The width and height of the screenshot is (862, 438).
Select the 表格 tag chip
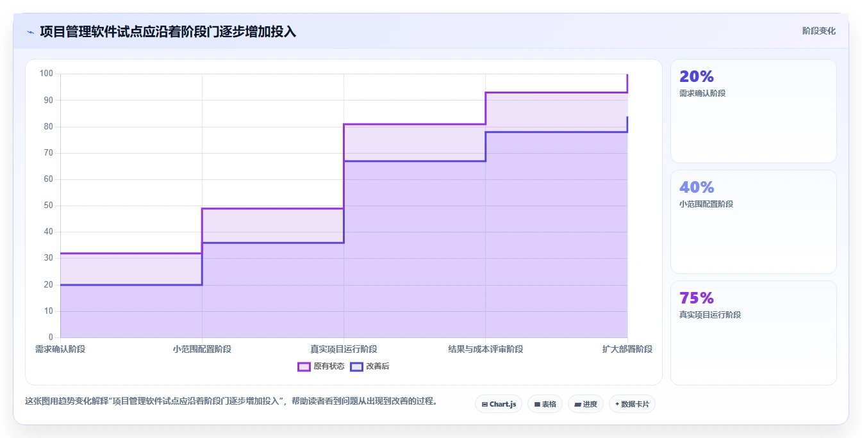pos(545,404)
